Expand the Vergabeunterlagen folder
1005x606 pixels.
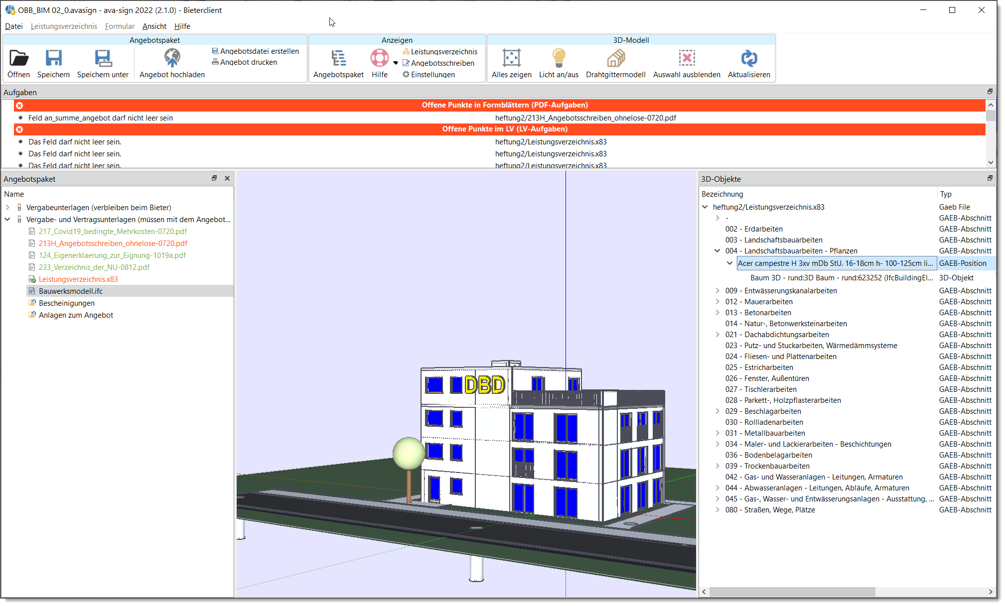(7, 208)
